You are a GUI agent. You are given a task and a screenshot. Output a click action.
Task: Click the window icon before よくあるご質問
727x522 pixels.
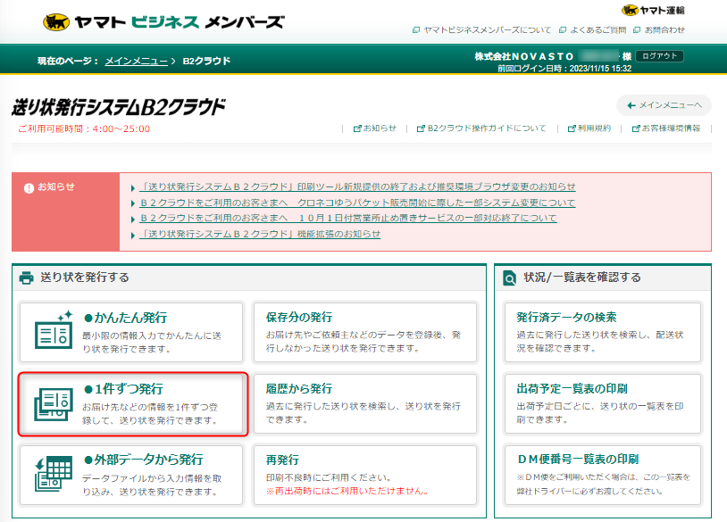coord(563,30)
